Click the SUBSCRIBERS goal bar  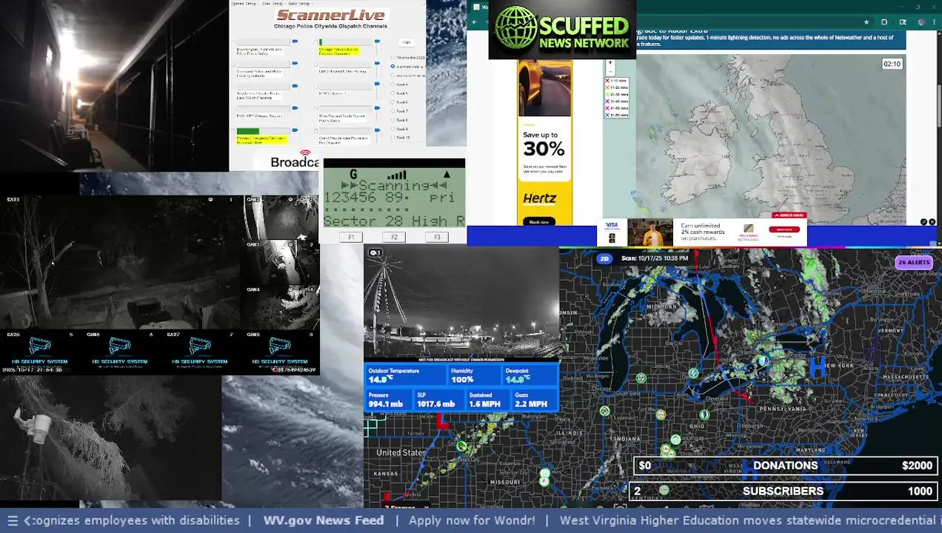[783, 491]
